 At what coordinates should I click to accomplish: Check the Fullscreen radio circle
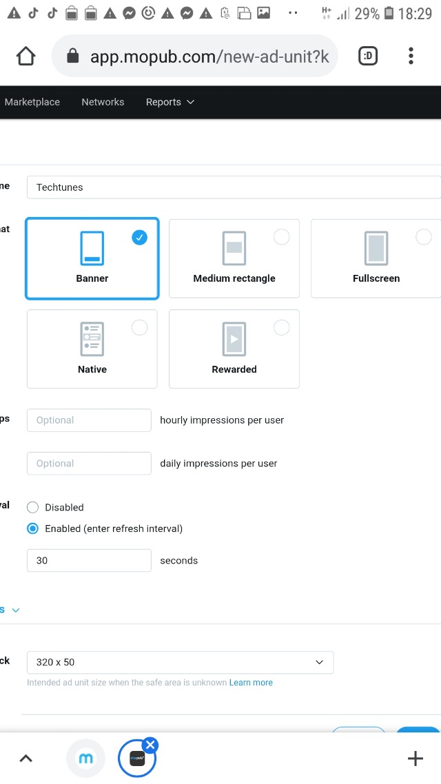424,237
